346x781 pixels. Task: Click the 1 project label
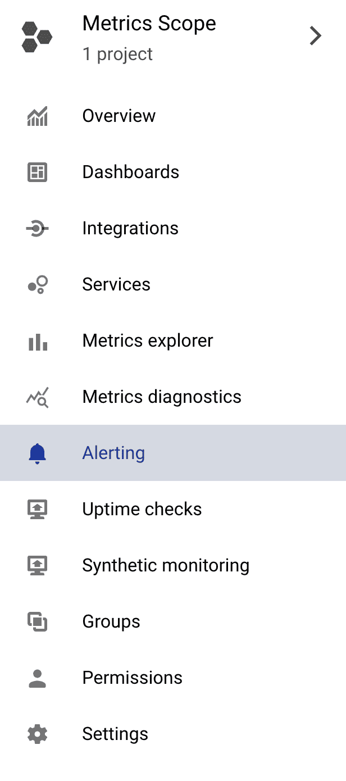click(117, 55)
